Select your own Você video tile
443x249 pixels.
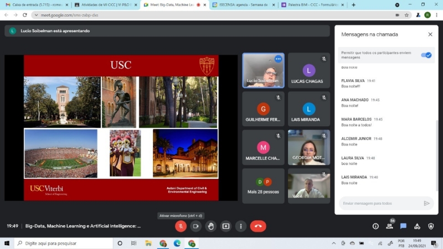click(309, 186)
